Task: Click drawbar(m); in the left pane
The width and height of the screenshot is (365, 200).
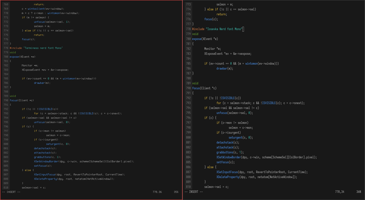Action: click(42, 83)
